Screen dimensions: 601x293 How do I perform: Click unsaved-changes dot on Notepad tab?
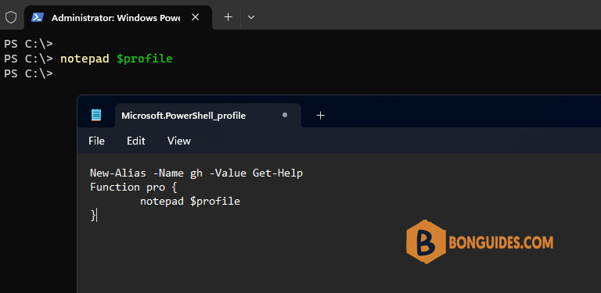[x=285, y=115]
